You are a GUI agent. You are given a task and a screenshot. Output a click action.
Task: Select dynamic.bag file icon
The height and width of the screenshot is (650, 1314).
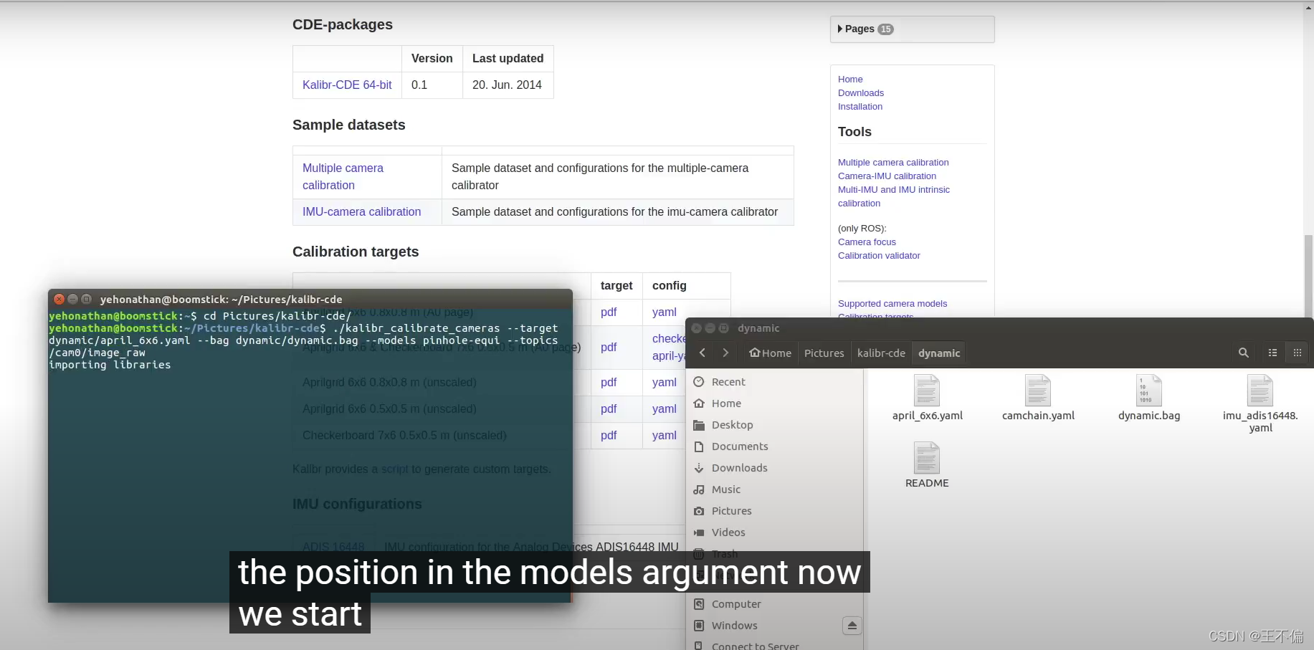coord(1149,391)
